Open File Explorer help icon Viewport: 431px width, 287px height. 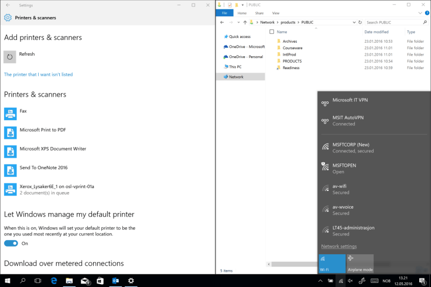(x=427, y=13)
